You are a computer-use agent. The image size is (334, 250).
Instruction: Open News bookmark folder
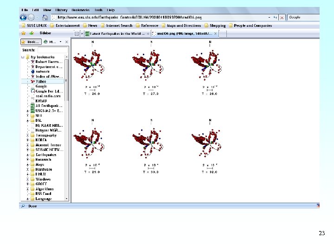tap(90, 25)
